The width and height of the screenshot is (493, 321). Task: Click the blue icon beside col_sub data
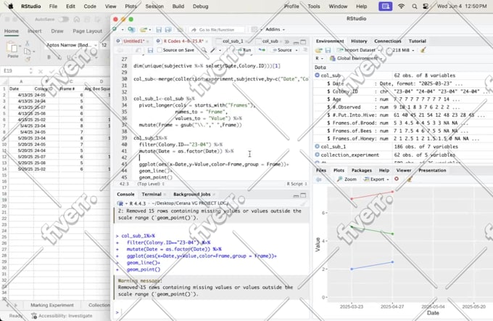[x=317, y=76]
